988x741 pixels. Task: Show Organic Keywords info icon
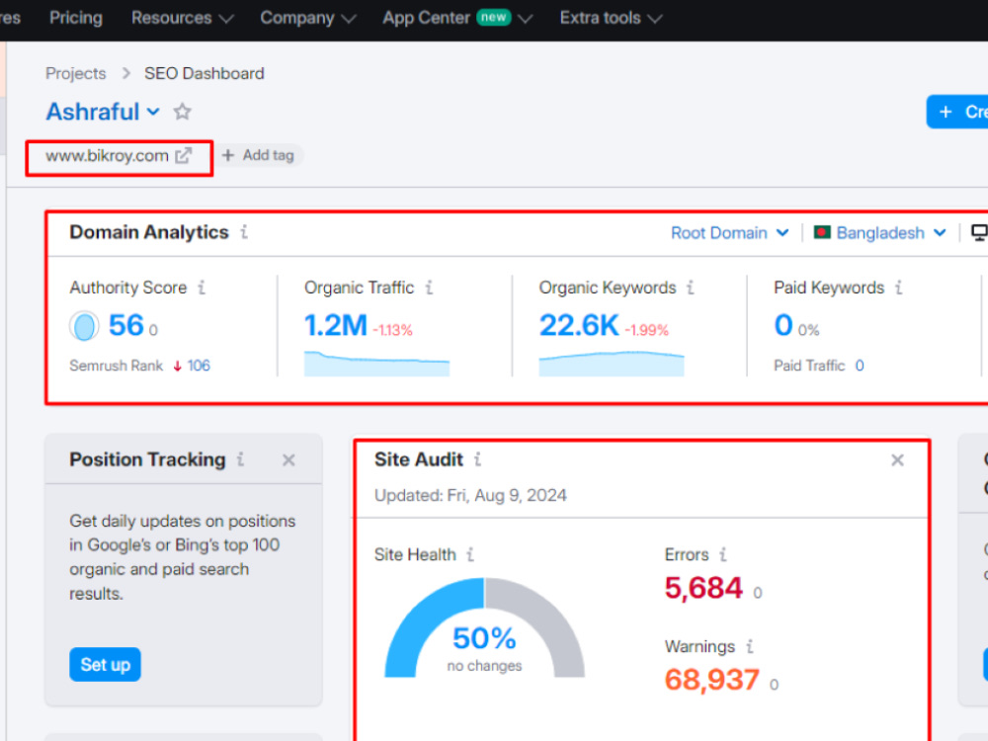point(691,288)
